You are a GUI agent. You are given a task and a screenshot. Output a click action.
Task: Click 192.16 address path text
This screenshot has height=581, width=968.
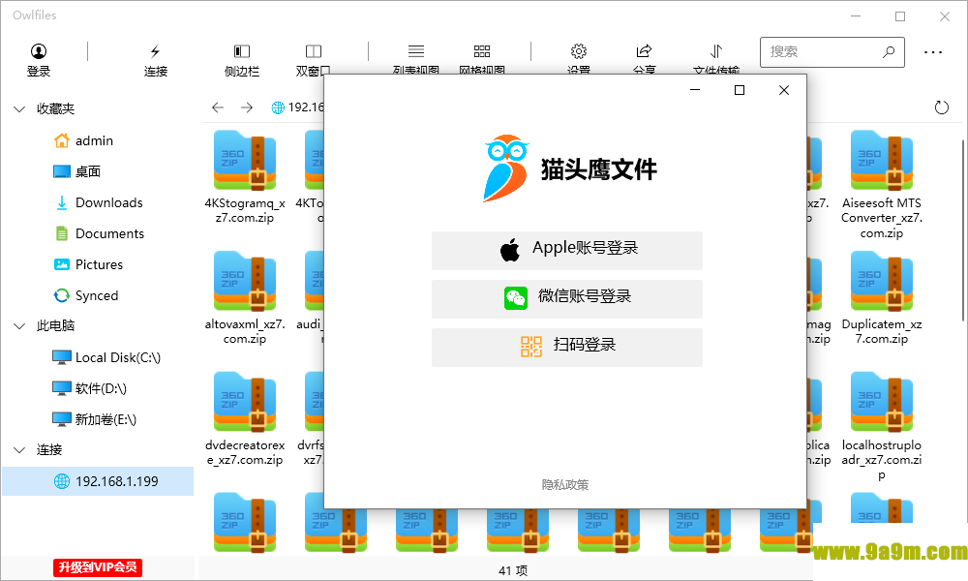(x=306, y=107)
